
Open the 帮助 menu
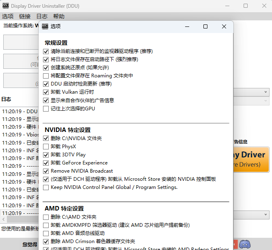point(58,16)
